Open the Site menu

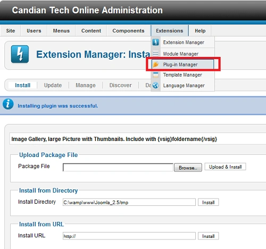[11, 31]
